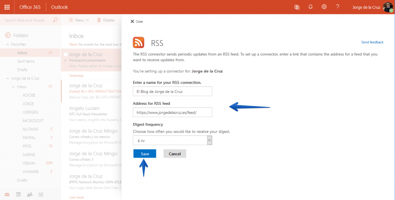Switch to People view icon
Viewport: 395px width, 200px height.
tap(30, 195)
